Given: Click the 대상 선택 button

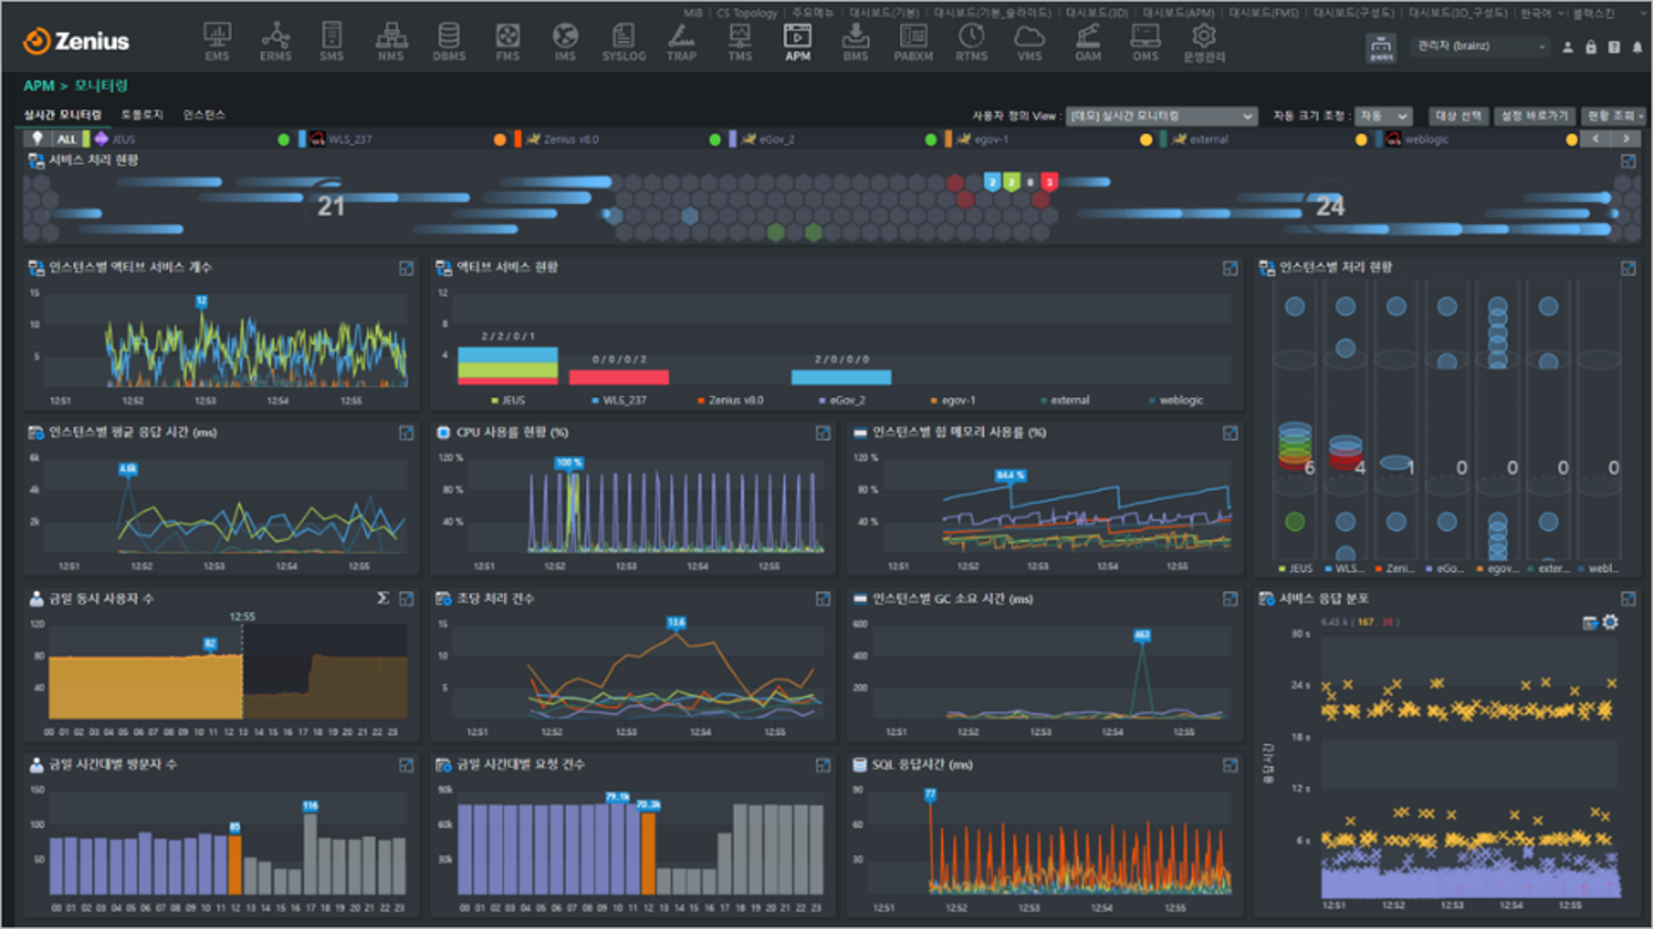Looking at the screenshot, I should (1458, 116).
